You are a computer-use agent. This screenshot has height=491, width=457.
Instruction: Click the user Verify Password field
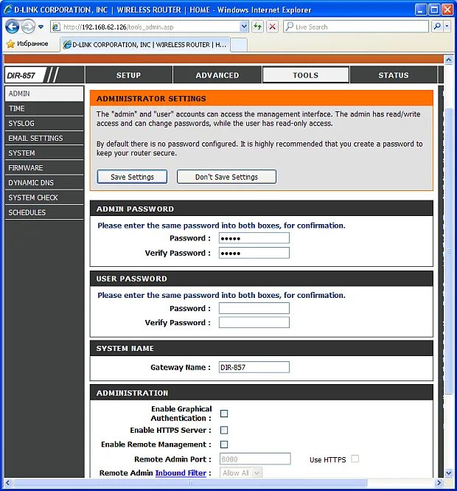254,322
